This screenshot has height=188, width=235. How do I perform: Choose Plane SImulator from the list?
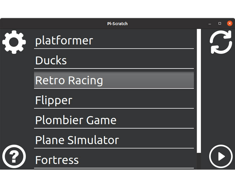[x=114, y=140]
